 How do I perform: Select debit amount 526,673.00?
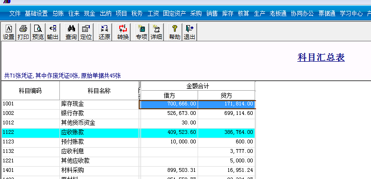169,113
